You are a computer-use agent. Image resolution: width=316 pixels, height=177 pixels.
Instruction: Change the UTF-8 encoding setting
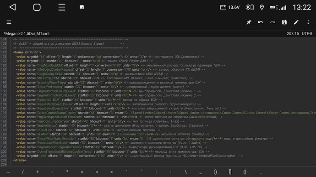[307, 33]
